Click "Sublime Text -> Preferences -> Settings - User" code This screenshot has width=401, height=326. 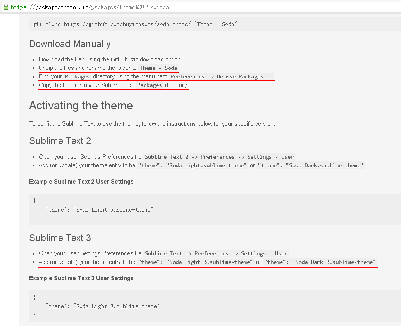[x=216, y=253]
